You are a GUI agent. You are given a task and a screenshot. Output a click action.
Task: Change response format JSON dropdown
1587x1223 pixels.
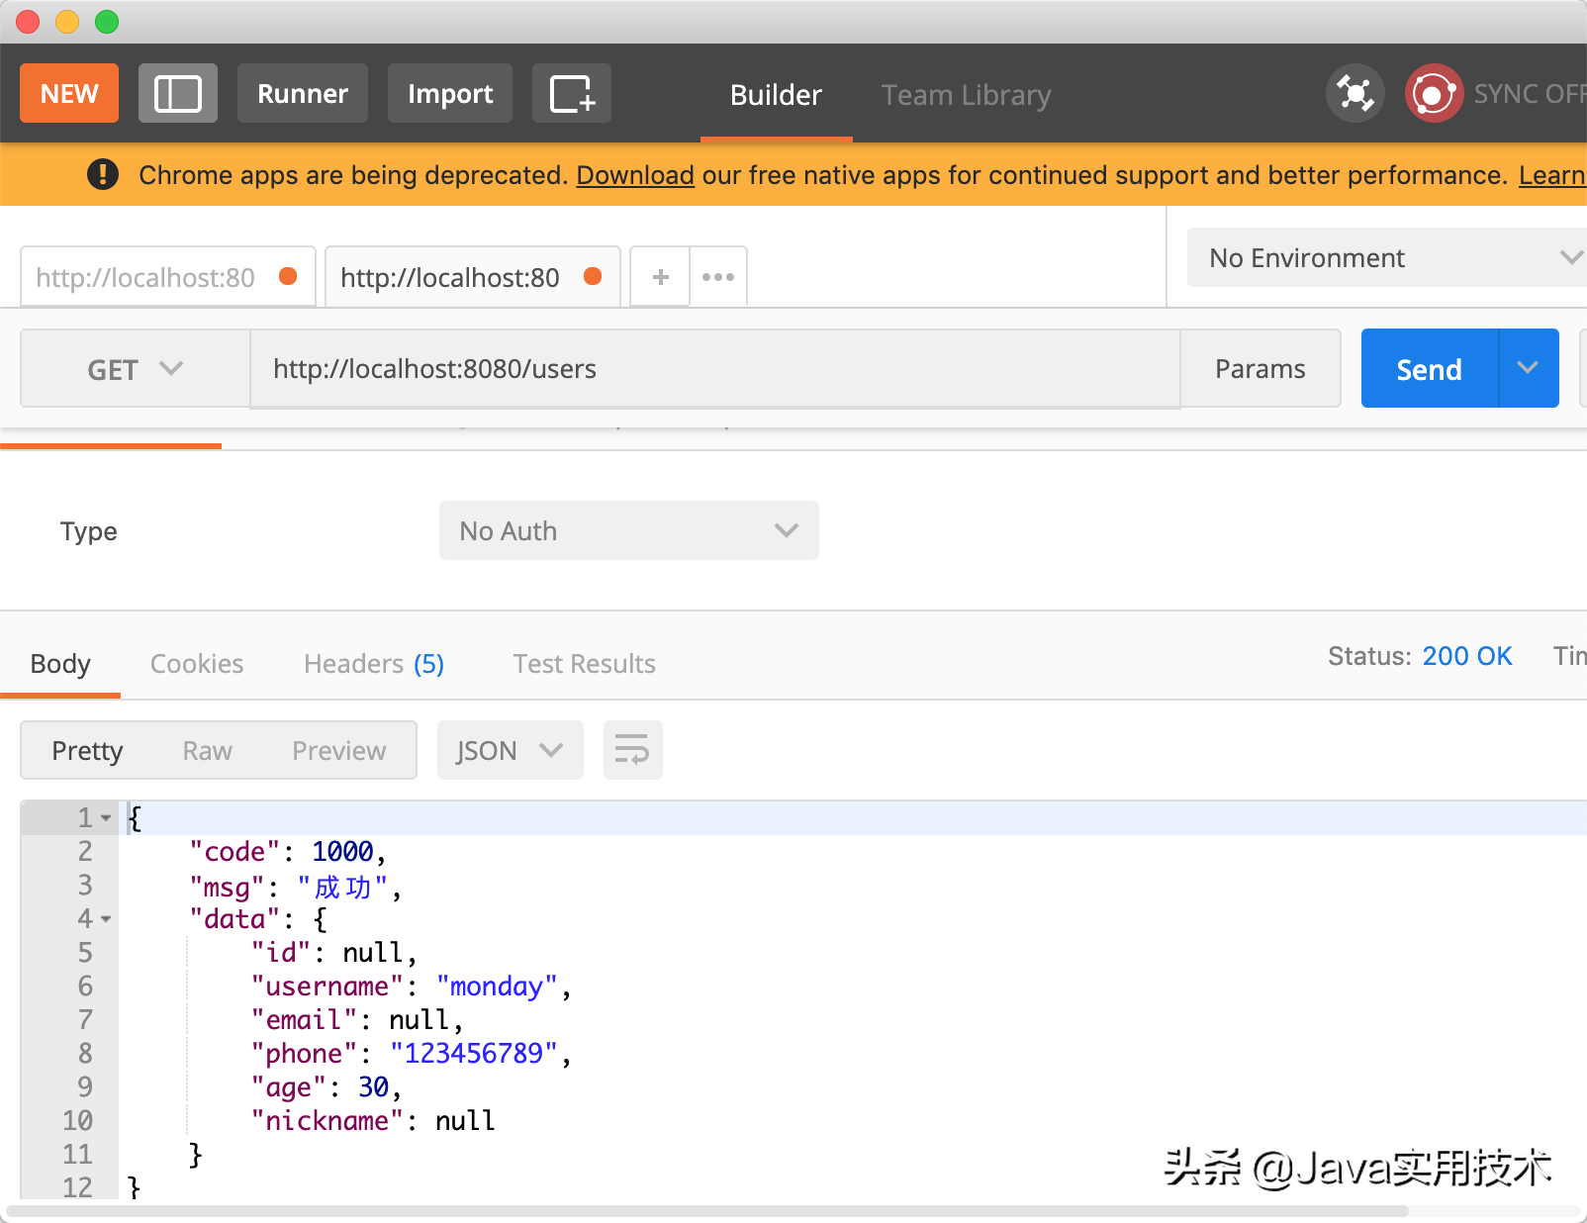tap(510, 751)
